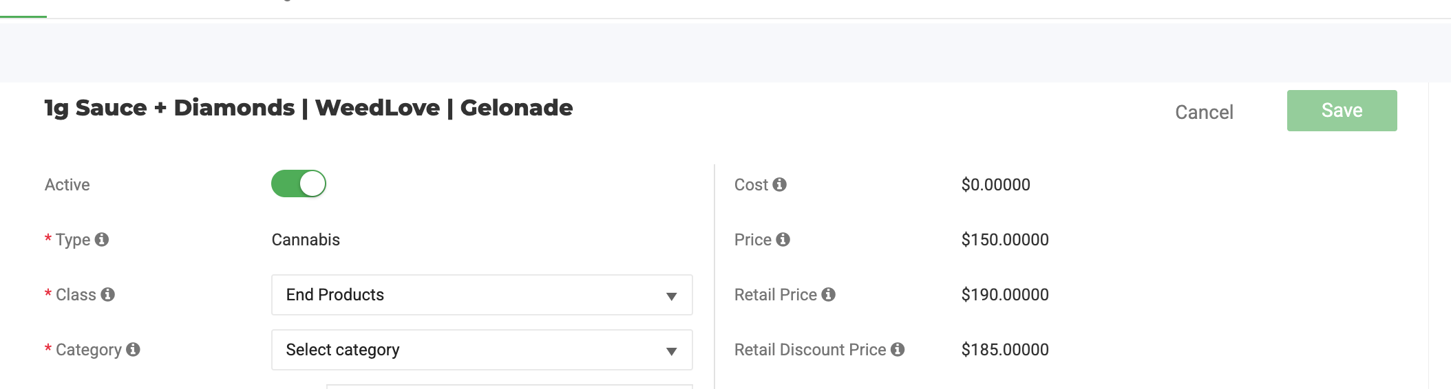
Task: Click the info icon next to Price
Action: [783, 239]
